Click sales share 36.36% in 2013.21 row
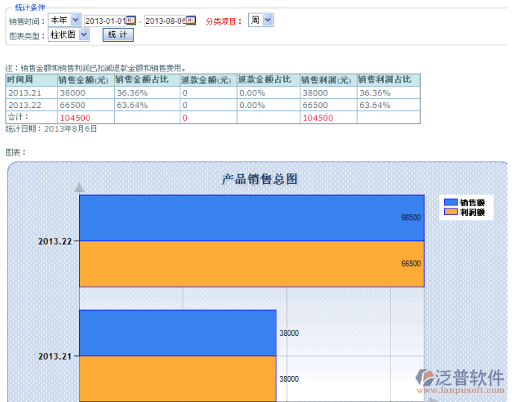 coord(147,93)
